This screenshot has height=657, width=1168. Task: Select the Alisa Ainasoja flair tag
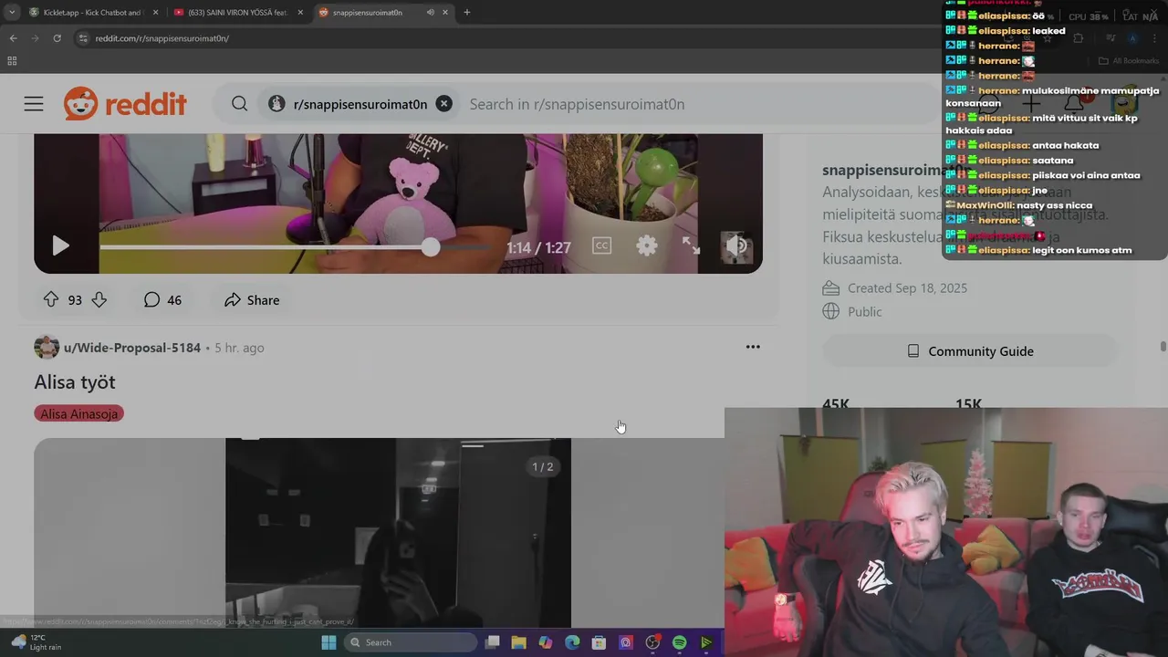coord(78,413)
